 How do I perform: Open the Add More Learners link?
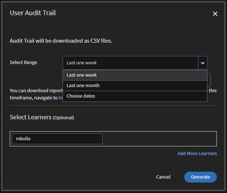197,154
